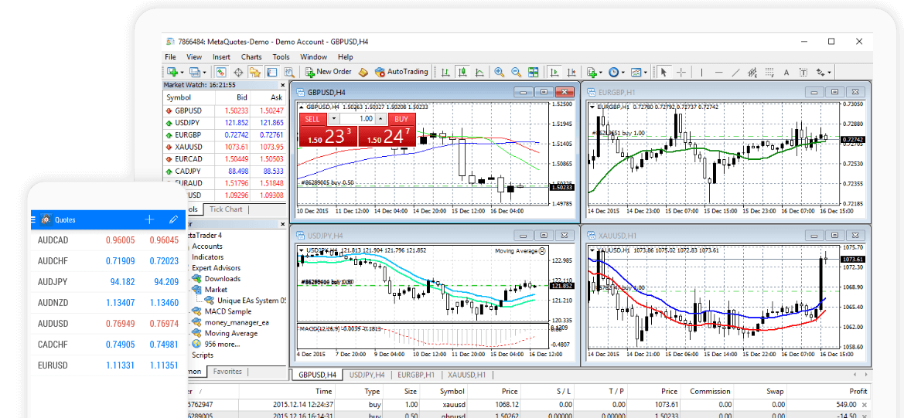This screenshot has width=904, height=418.
Task: Open the Charts menu
Action: 251,56
